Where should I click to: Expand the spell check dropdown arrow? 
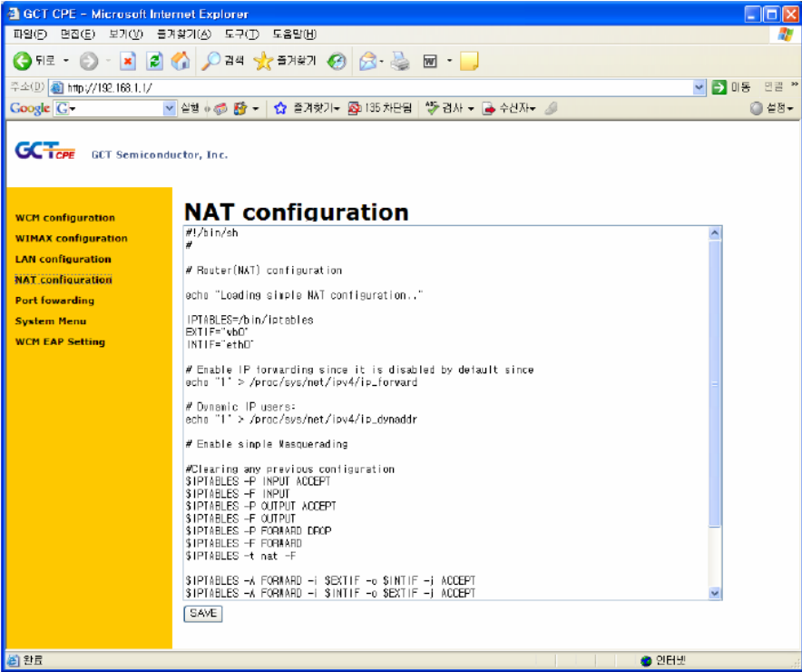(x=471, y=108)
